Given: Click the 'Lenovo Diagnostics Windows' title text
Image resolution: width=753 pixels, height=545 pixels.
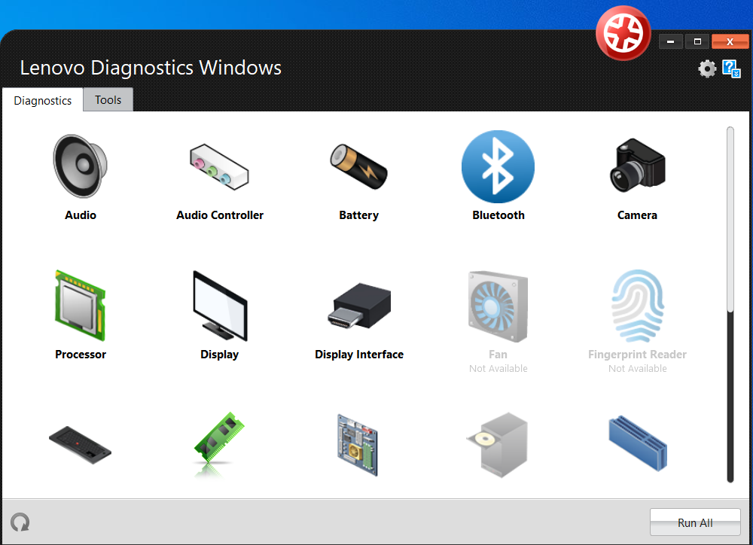Looking at the screenshot, I should coord(151,68).
